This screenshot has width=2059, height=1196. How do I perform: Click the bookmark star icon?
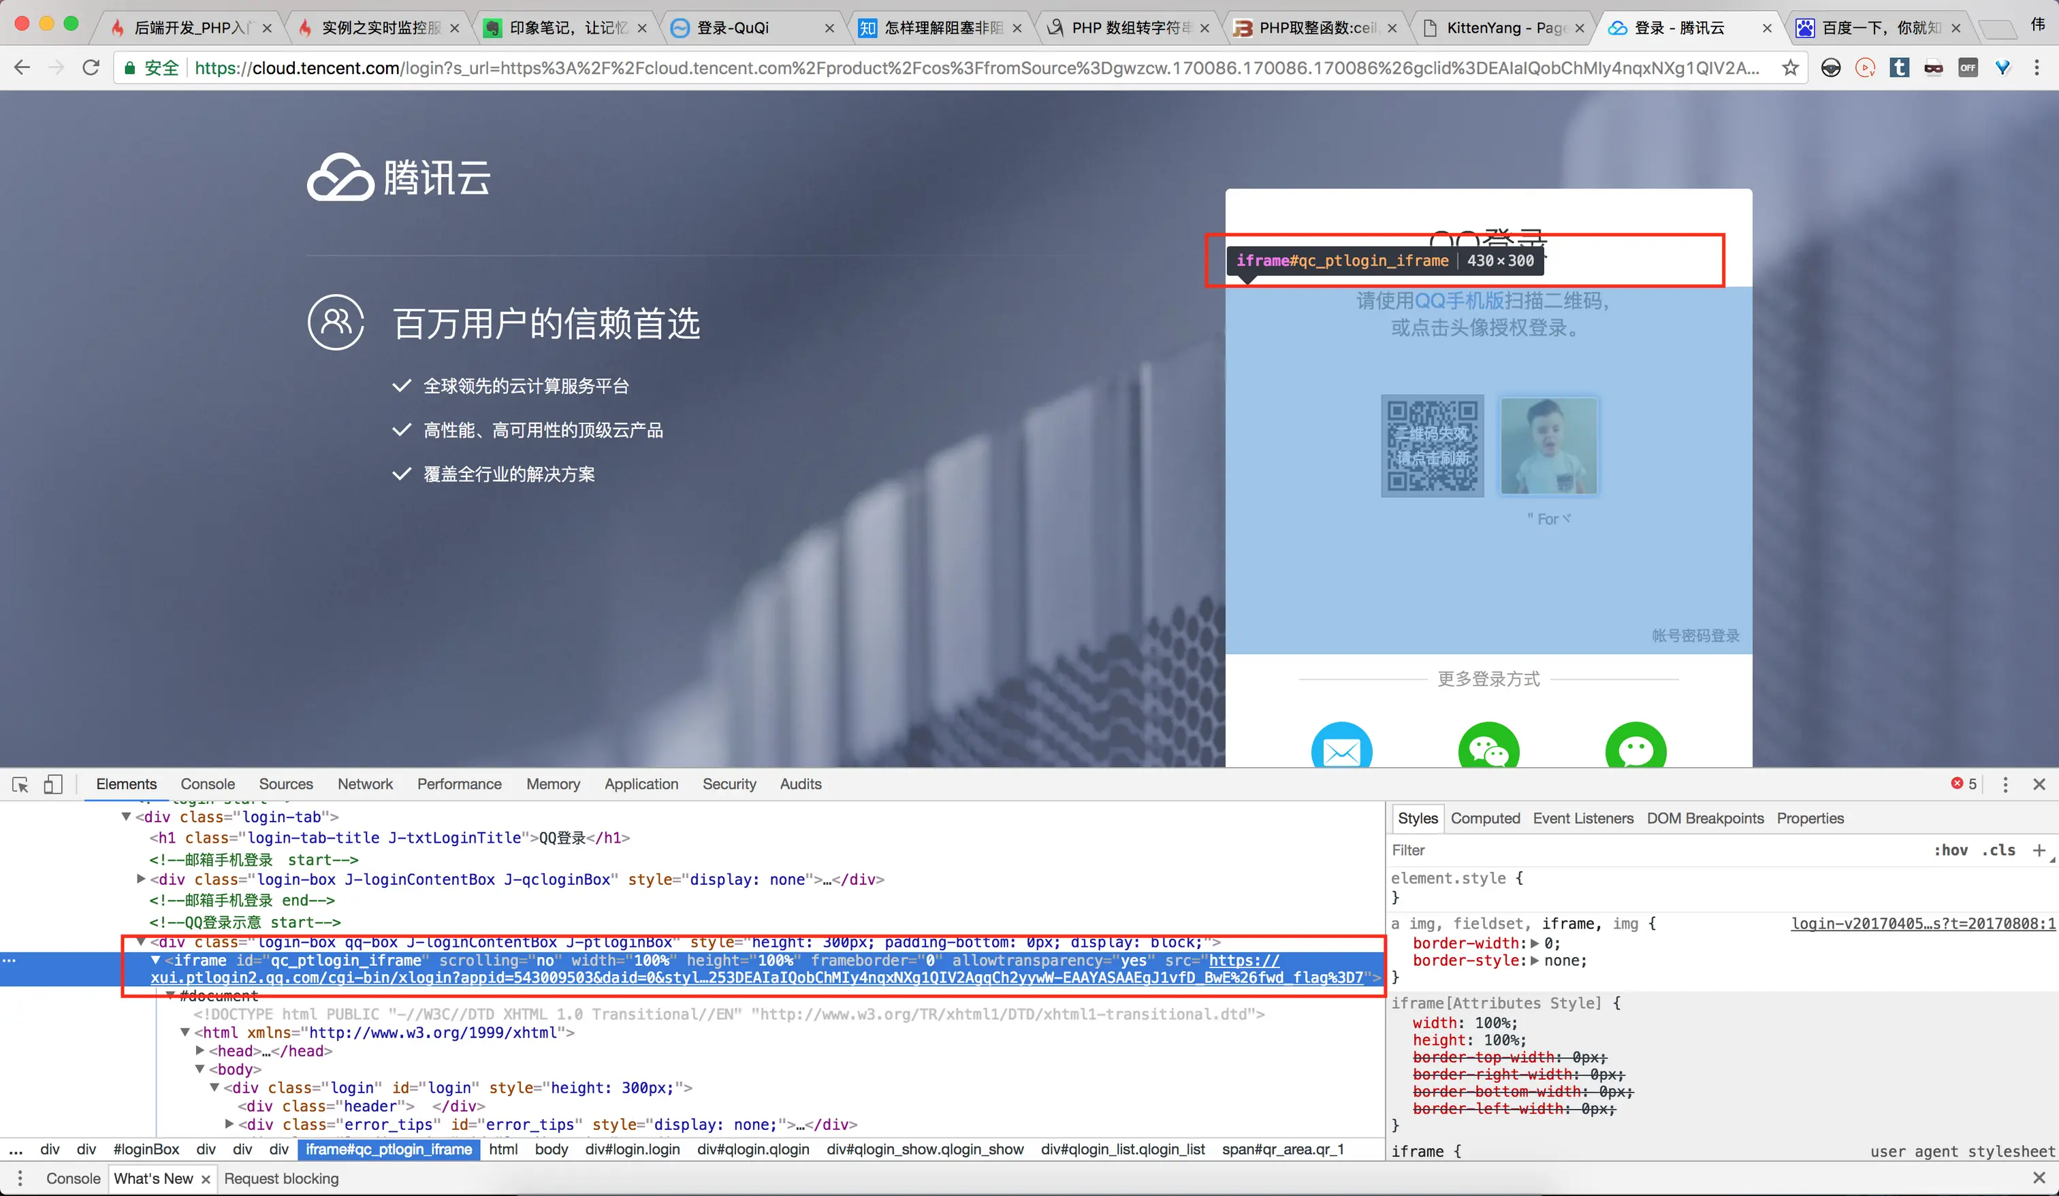(1790, 68)
